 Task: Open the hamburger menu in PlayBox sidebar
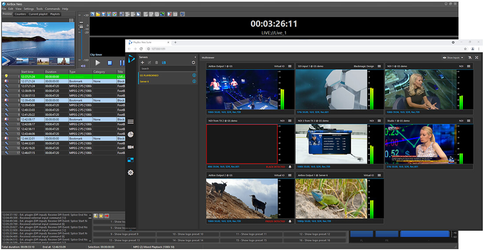click(131, 122)
